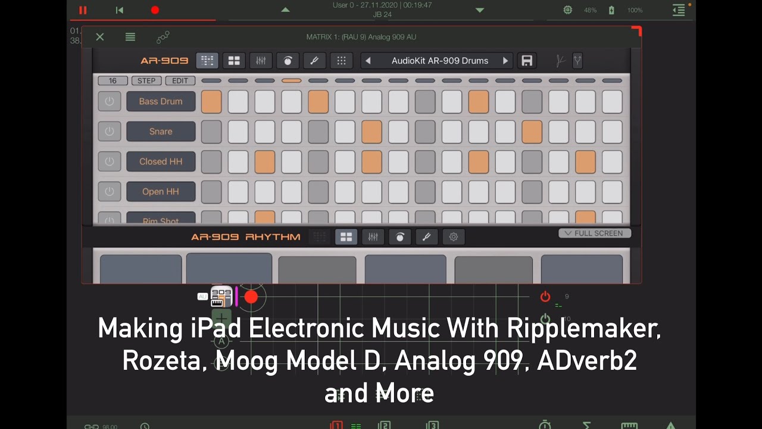This screenshot has height=429, width=762.
Task: Select the STEP mode button
Action: [x=146, y=81]
